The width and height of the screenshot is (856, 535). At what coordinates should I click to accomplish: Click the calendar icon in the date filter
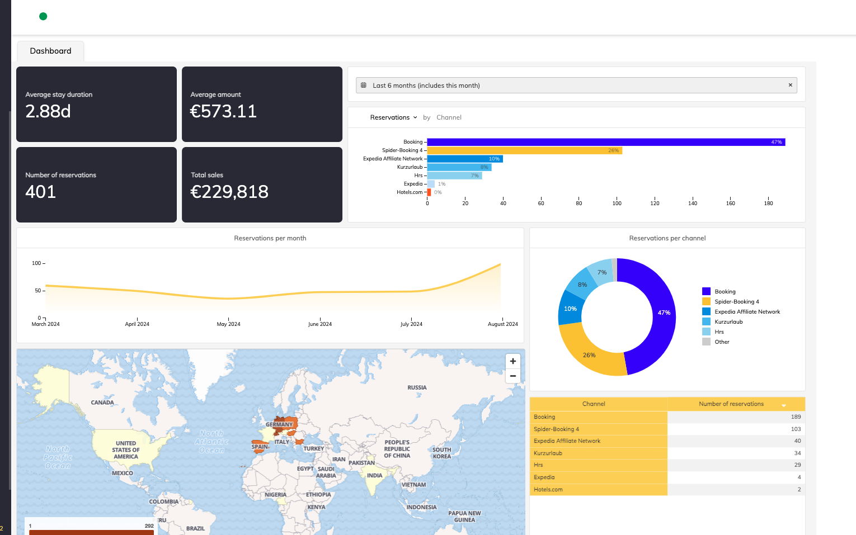[364, 86]
